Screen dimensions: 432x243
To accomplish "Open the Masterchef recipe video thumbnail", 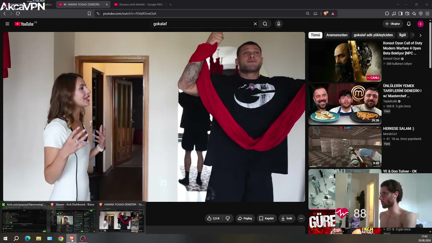I will (x=345, y=104).
